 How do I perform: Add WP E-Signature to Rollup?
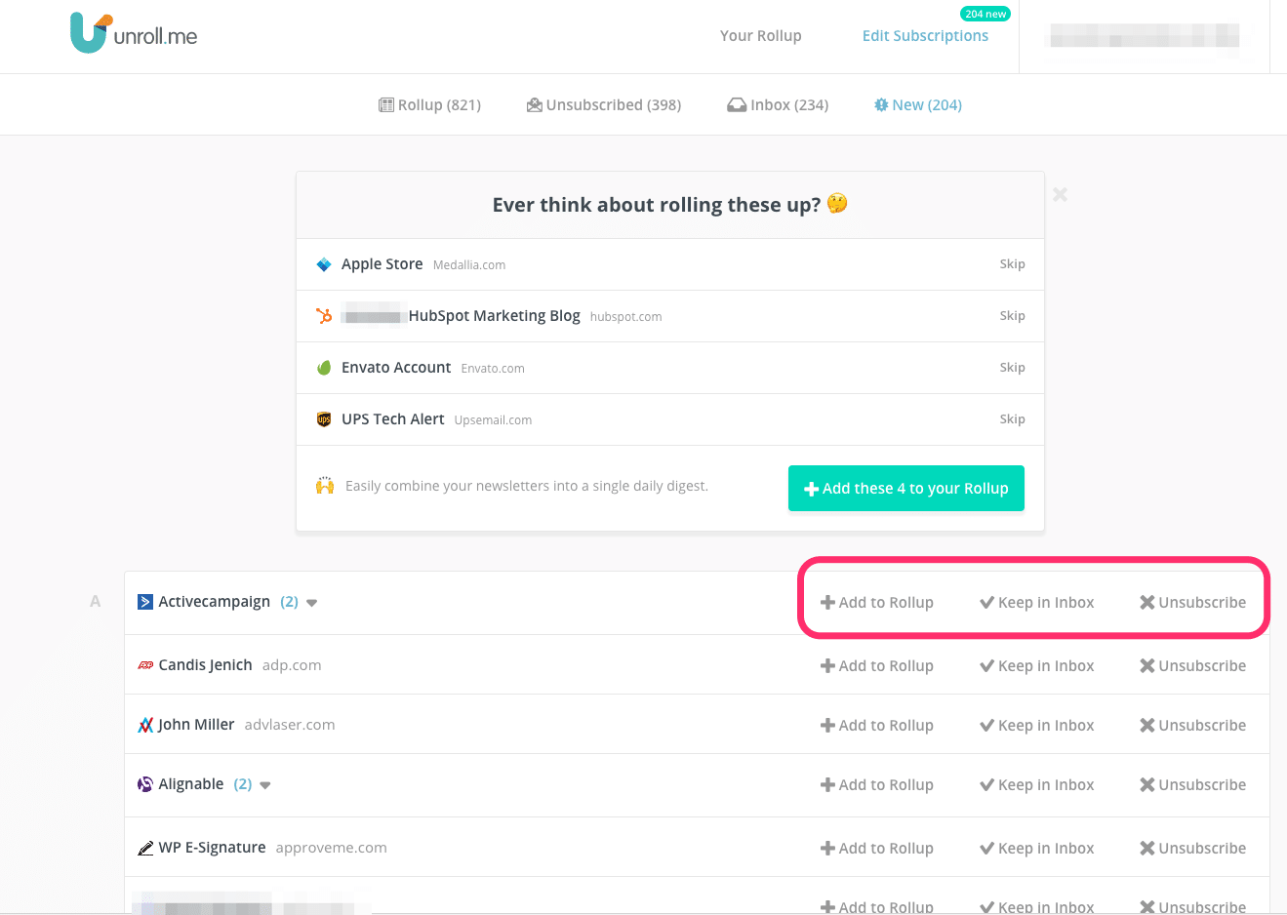click(x=876, y=849)
